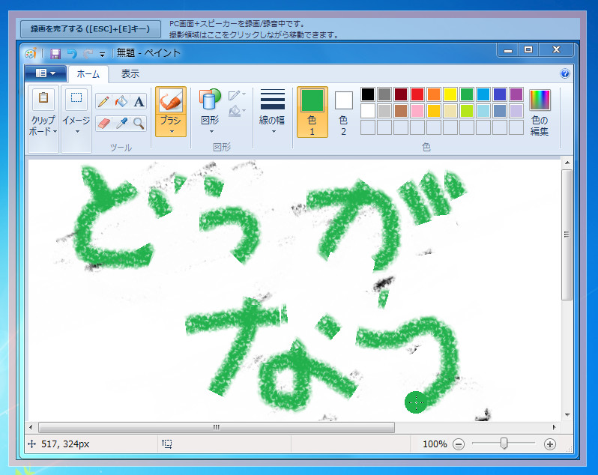Click the 100% zoom level text
598x475 pixels.
pyautogui.click(x=435, y=444)
